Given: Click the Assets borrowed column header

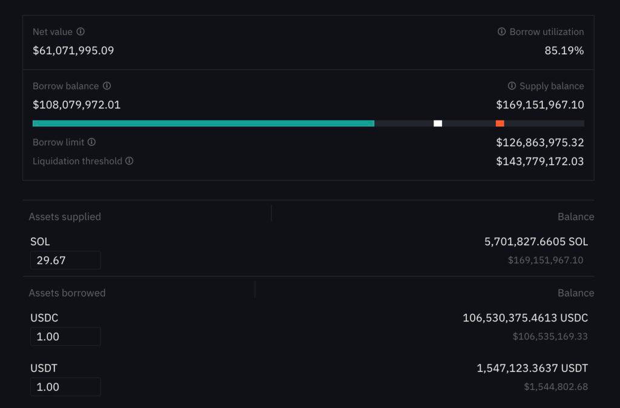Looking at the screenshot, I should (x=67, y=293).
